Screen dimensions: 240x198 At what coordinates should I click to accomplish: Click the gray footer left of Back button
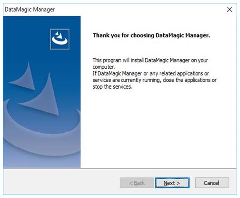[x=60, y=183]
